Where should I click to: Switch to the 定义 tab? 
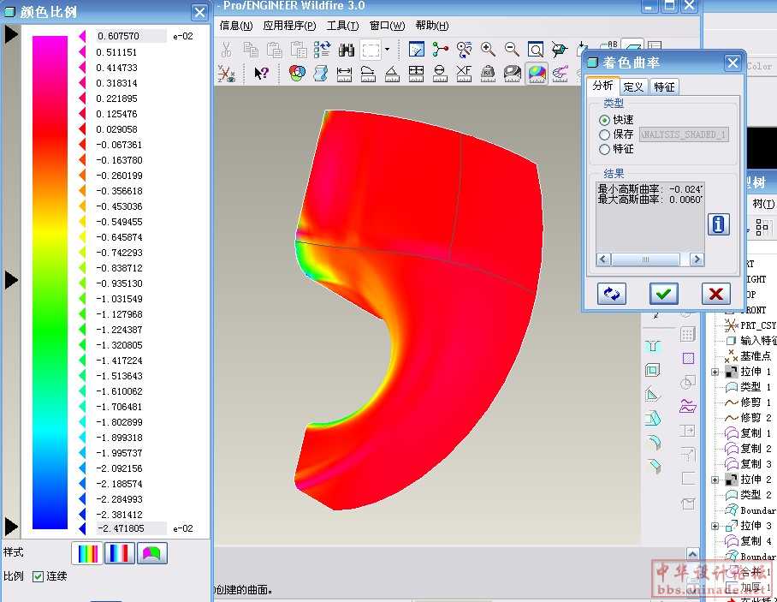(x=632, y=86)
